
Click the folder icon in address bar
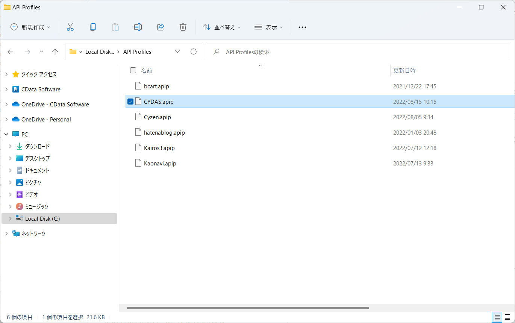tap(73, 52)
